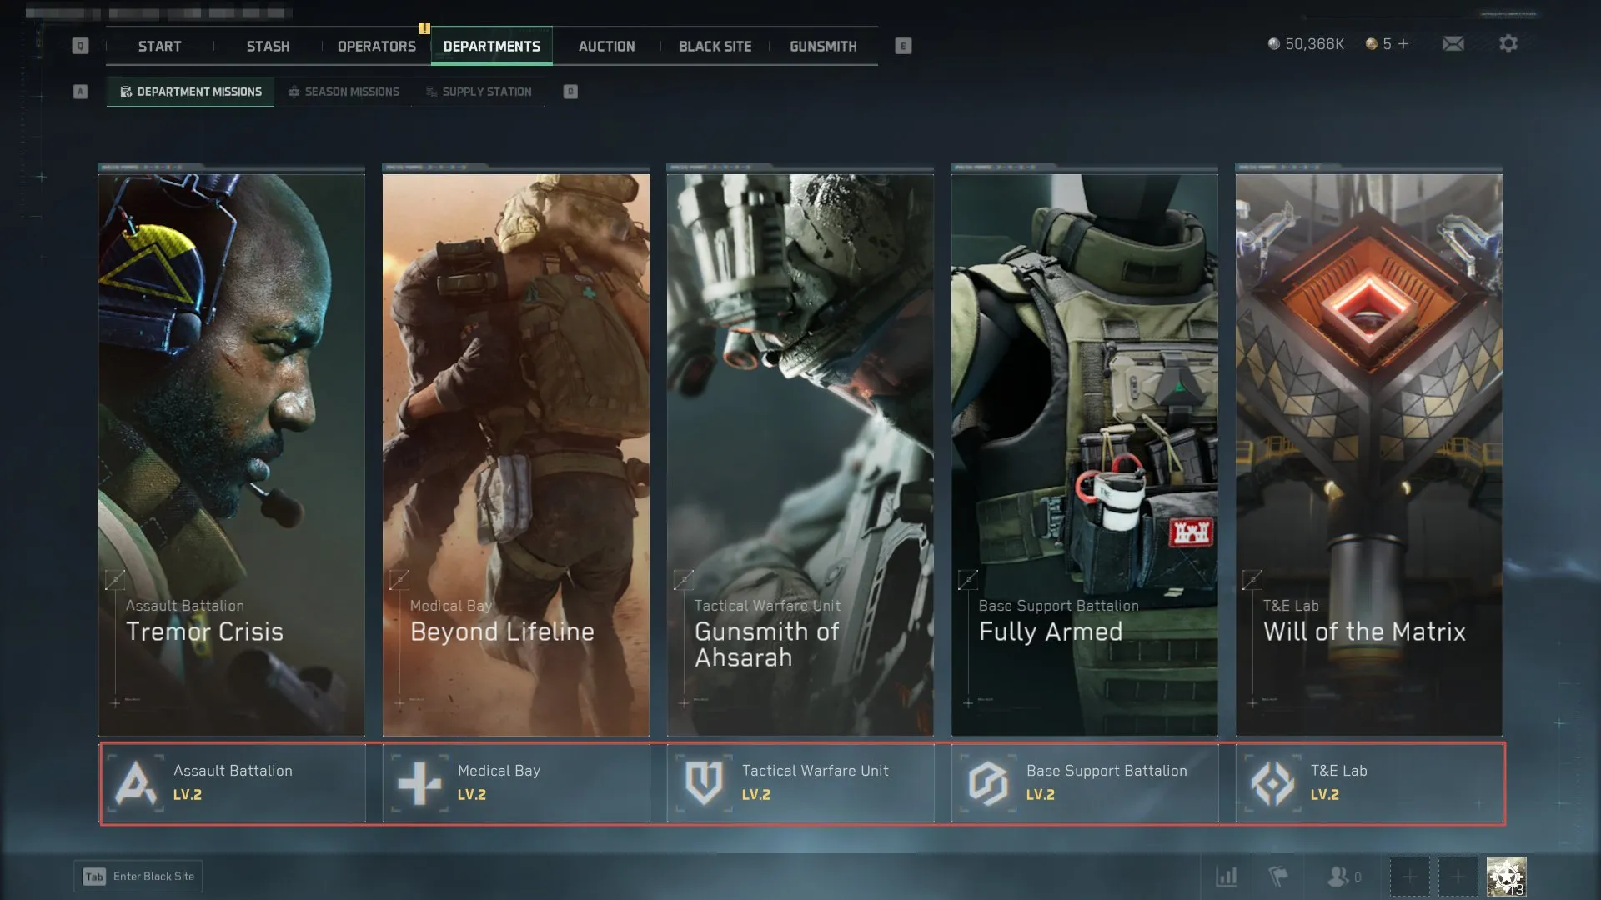This screenshot has height=900, width=1601.
Task: Click the Medical Bay cross icon
Action: click(x=419, y=783)
